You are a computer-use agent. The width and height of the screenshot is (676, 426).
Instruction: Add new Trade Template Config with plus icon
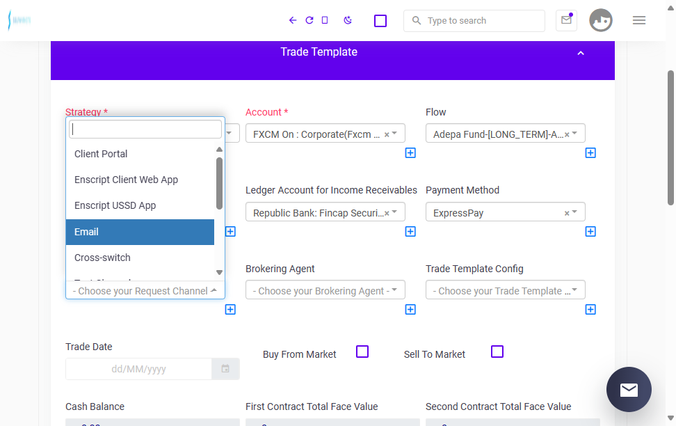point(590,310)
